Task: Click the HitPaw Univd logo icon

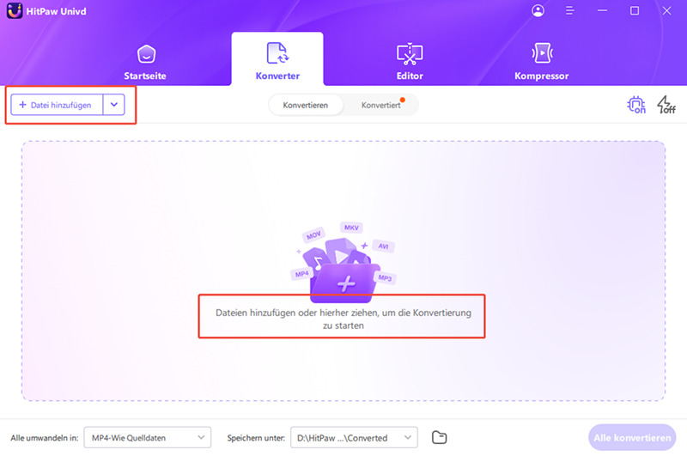Action: [15, 11]
